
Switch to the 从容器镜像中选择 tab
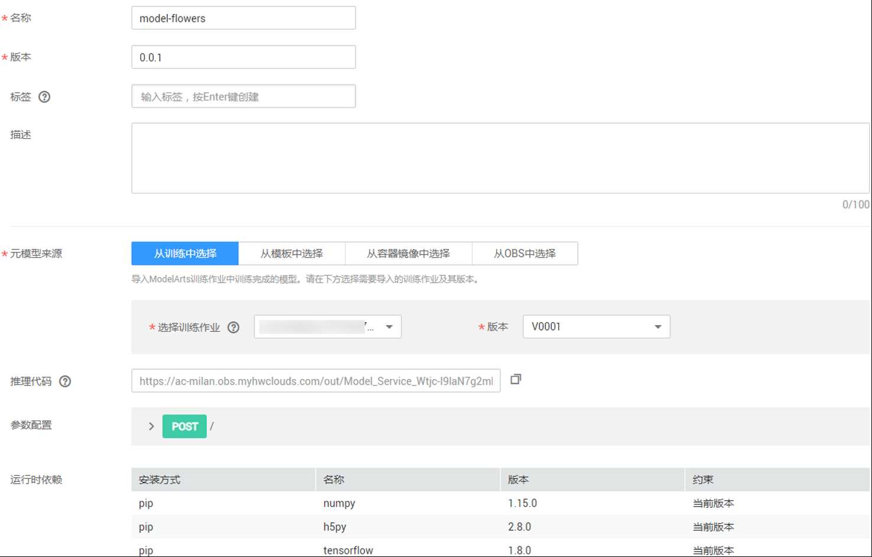(x=409, y=254)
